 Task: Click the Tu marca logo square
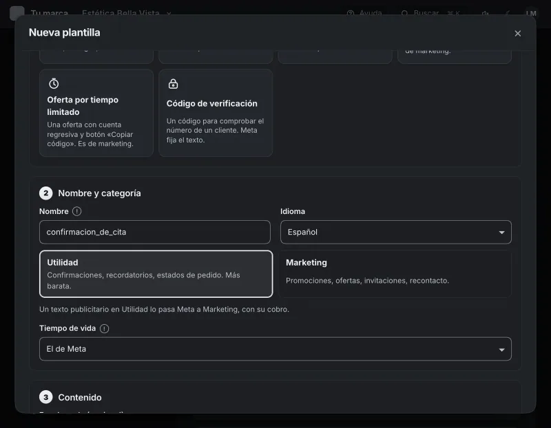(x=17, y=13)
